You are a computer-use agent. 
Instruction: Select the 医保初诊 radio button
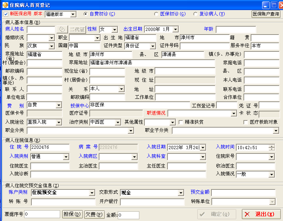pyautogui.click(x=156, y=14)
